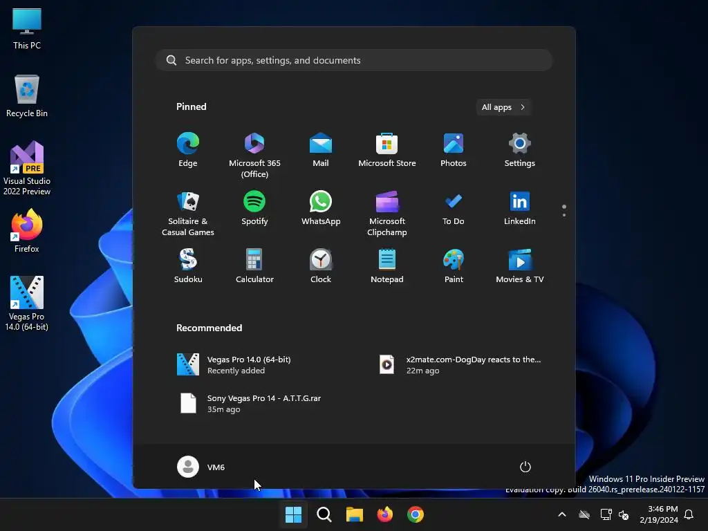
Task: Open network status tray icon
Action: (606, 514)
